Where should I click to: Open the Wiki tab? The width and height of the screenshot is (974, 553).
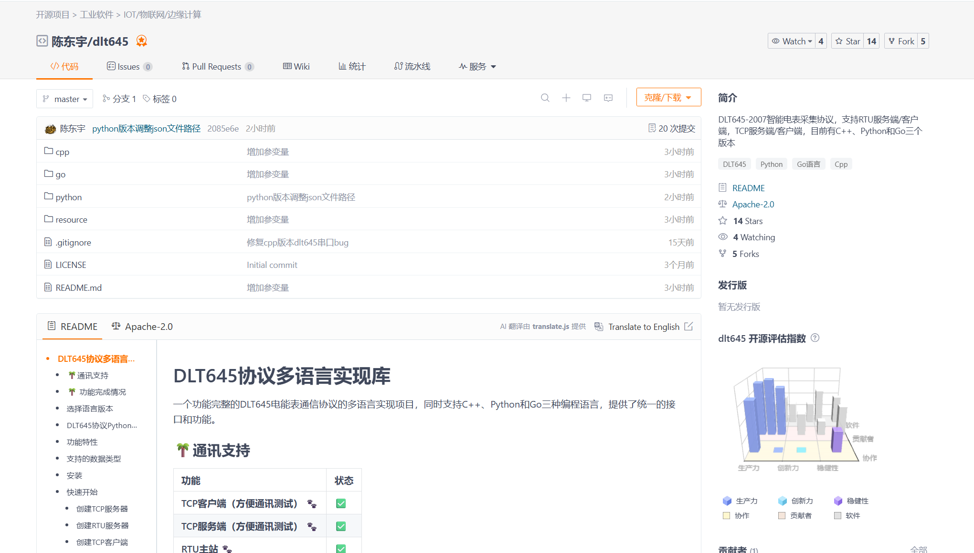296,66
